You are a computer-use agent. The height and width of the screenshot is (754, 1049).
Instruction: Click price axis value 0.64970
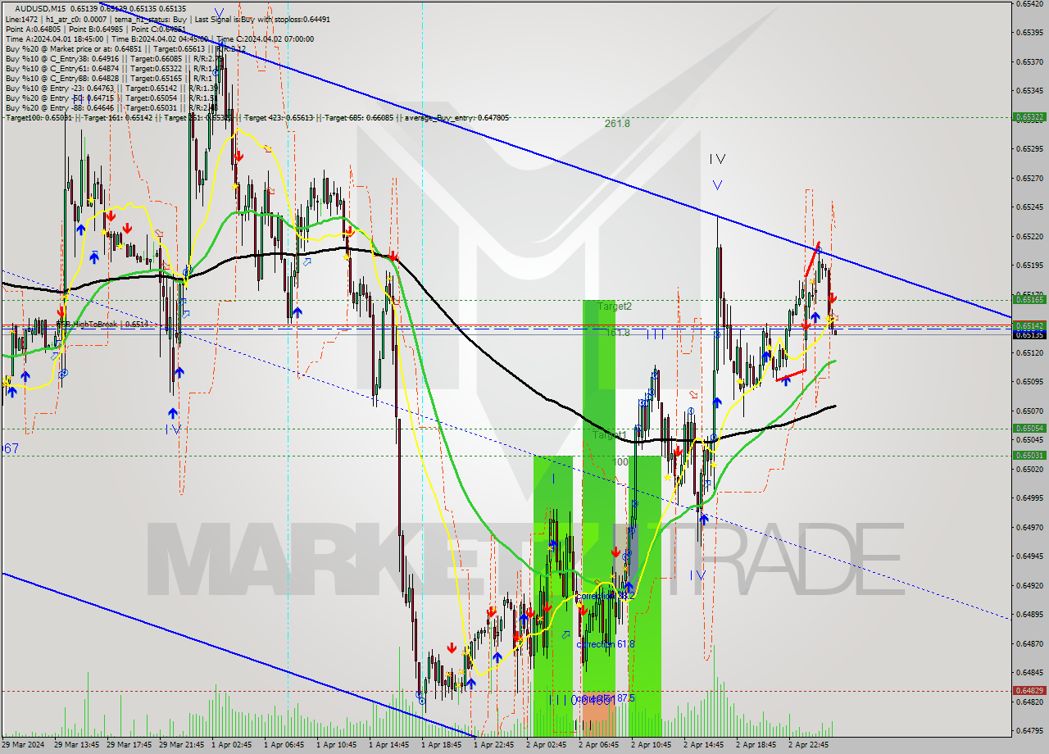[x=1029, y=527]
